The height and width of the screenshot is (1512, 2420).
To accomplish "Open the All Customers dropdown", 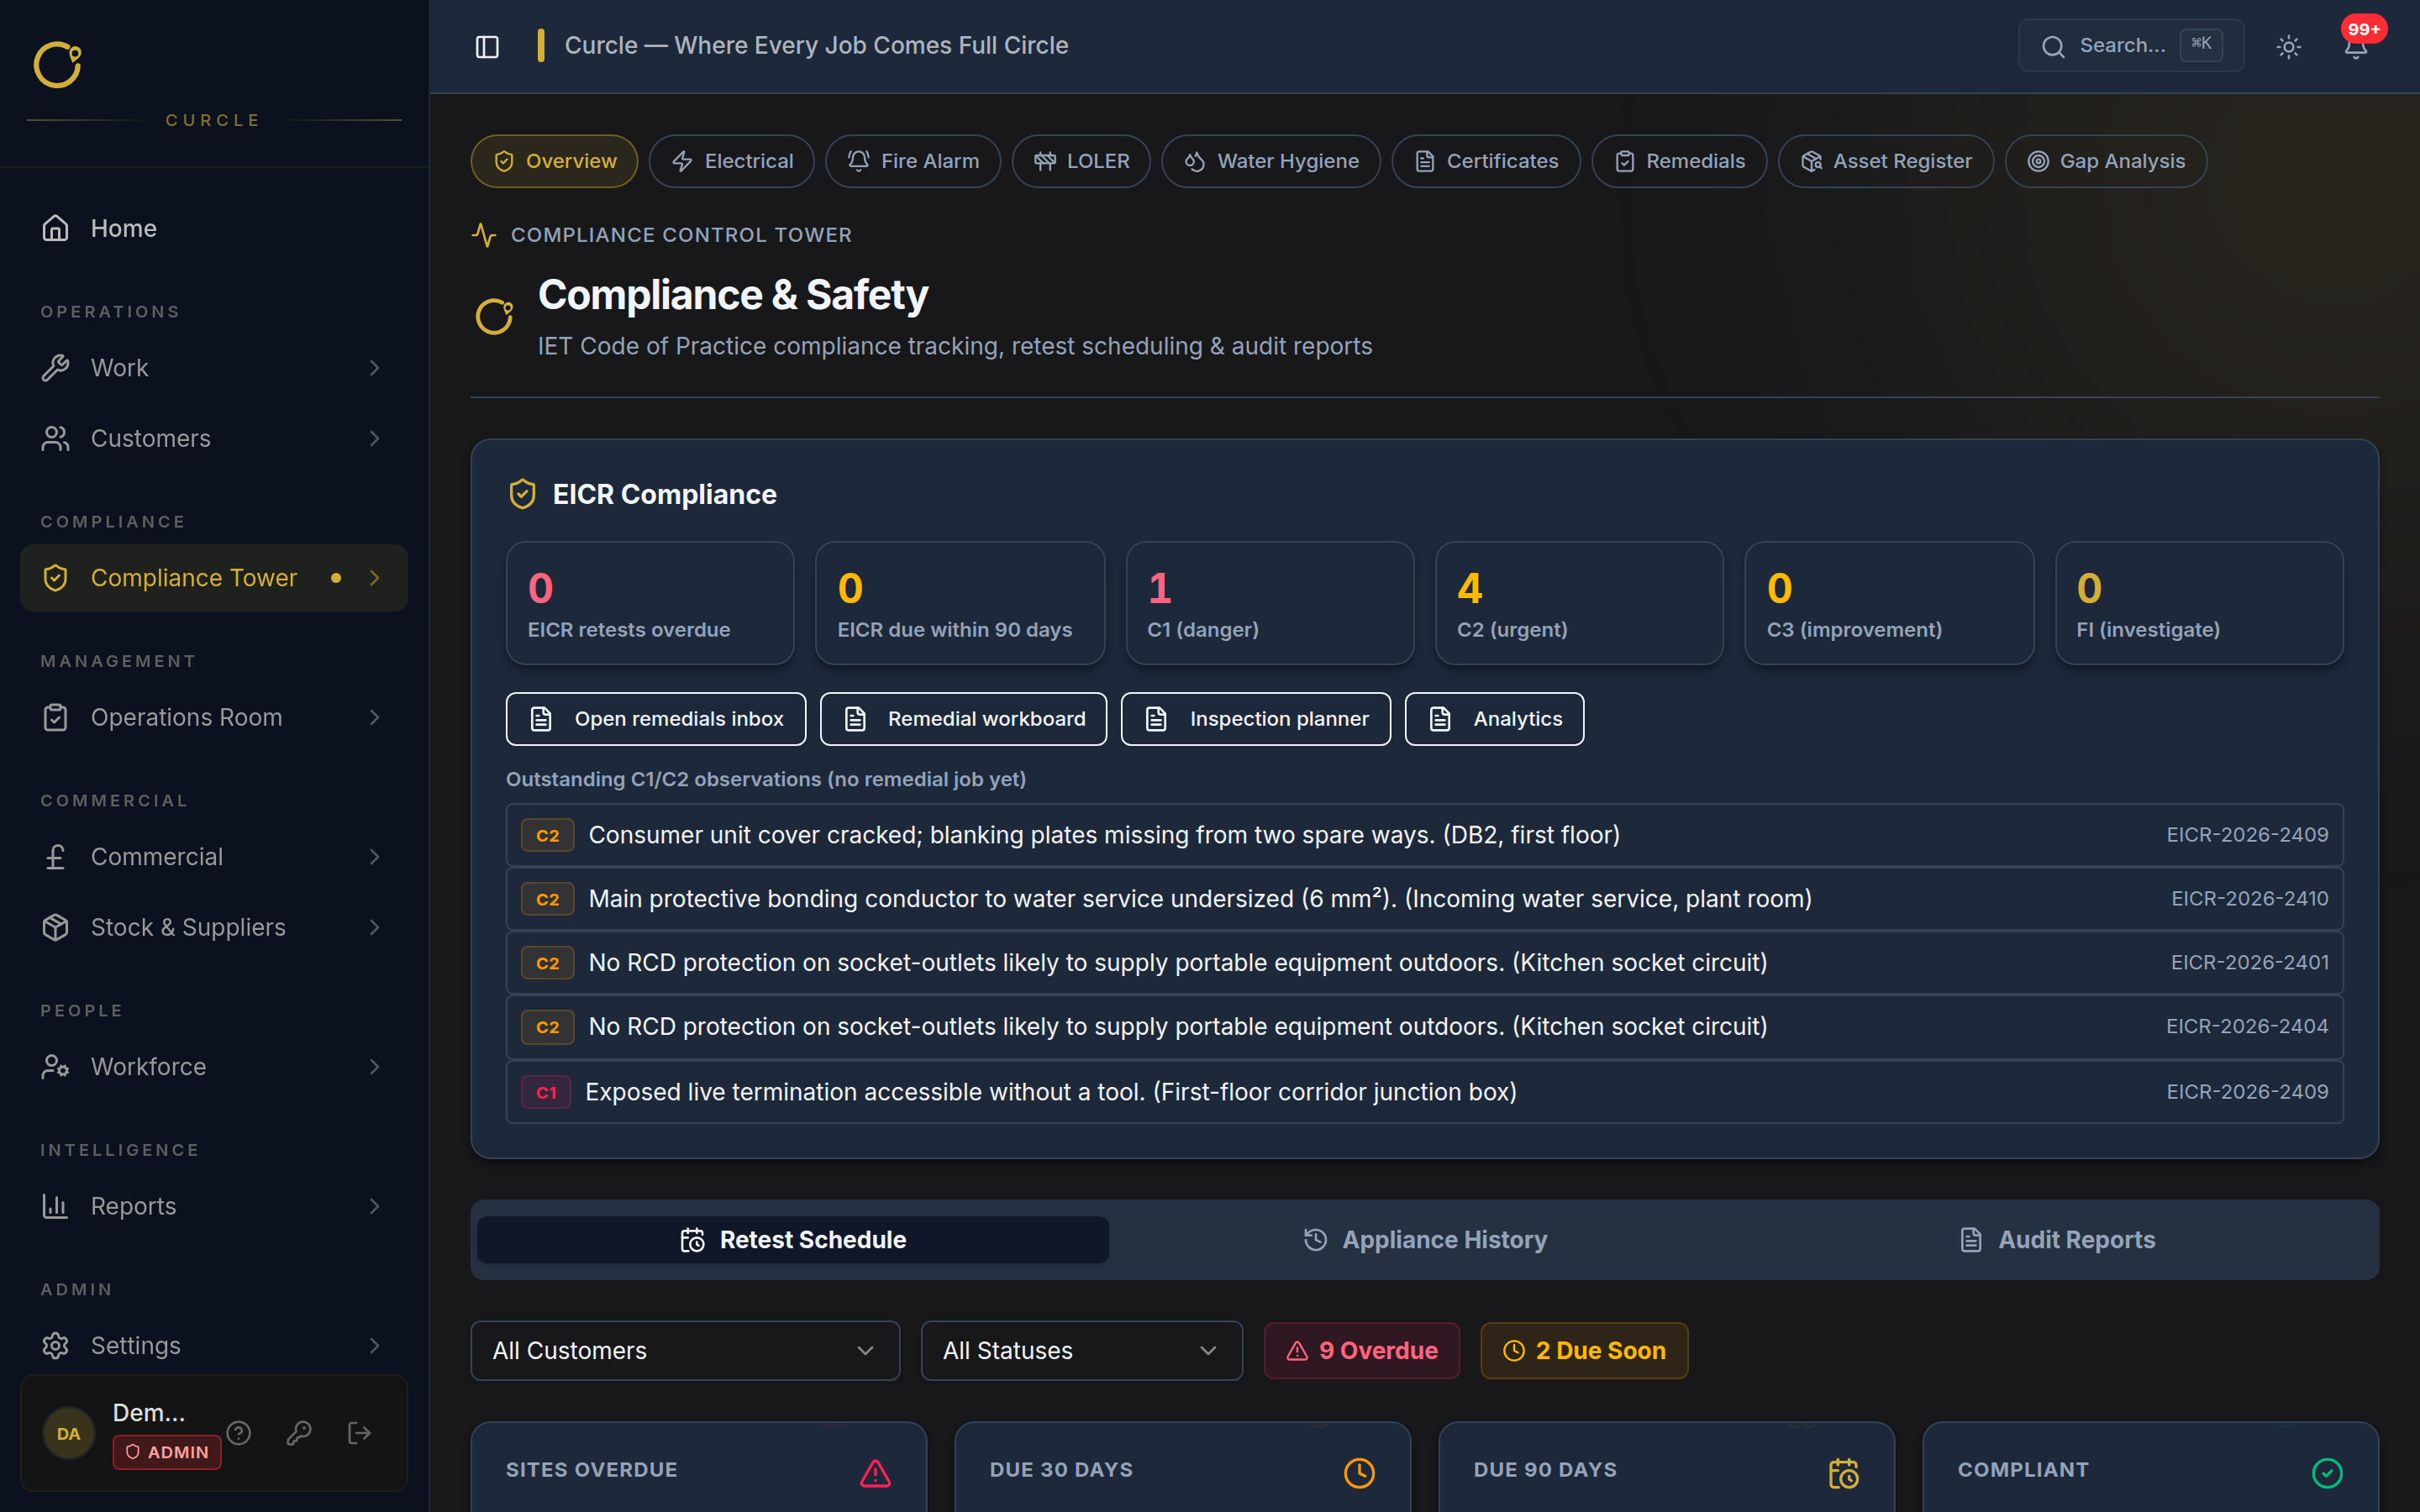I will click(685, 1351).
